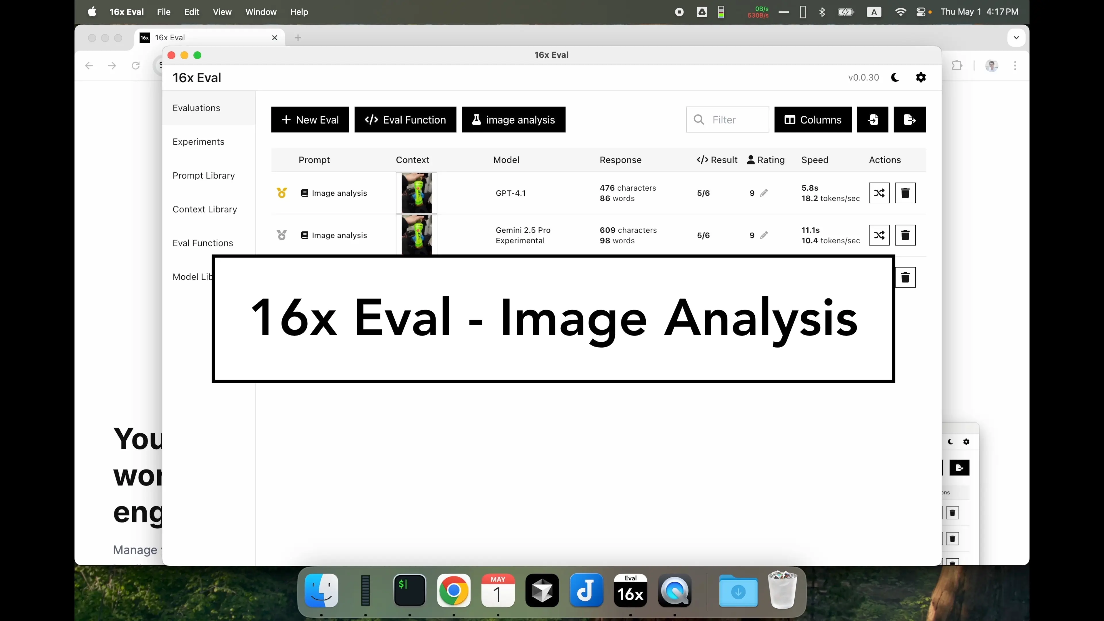The width and height of the screenshot is (1104, 621).
Task: Delete the Gemini 2.5 Pro evaluation row
Action: (905, 235)
